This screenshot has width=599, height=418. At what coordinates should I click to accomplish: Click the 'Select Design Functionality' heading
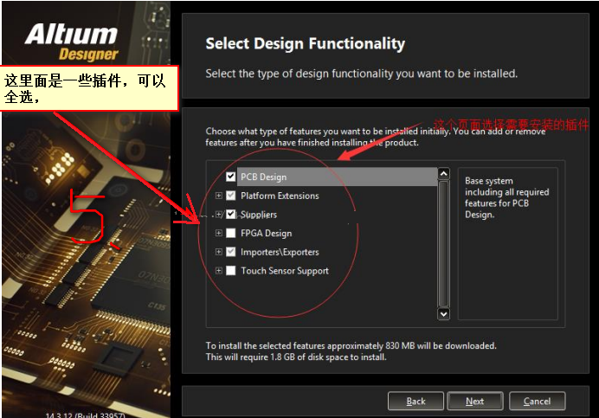(x=306, y=43)
